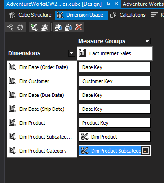The width and height of the screenshot is (164, 183).
Task: Pin the AdventureWorksDW2...les.cube document tab
Action: coord(108,4)
